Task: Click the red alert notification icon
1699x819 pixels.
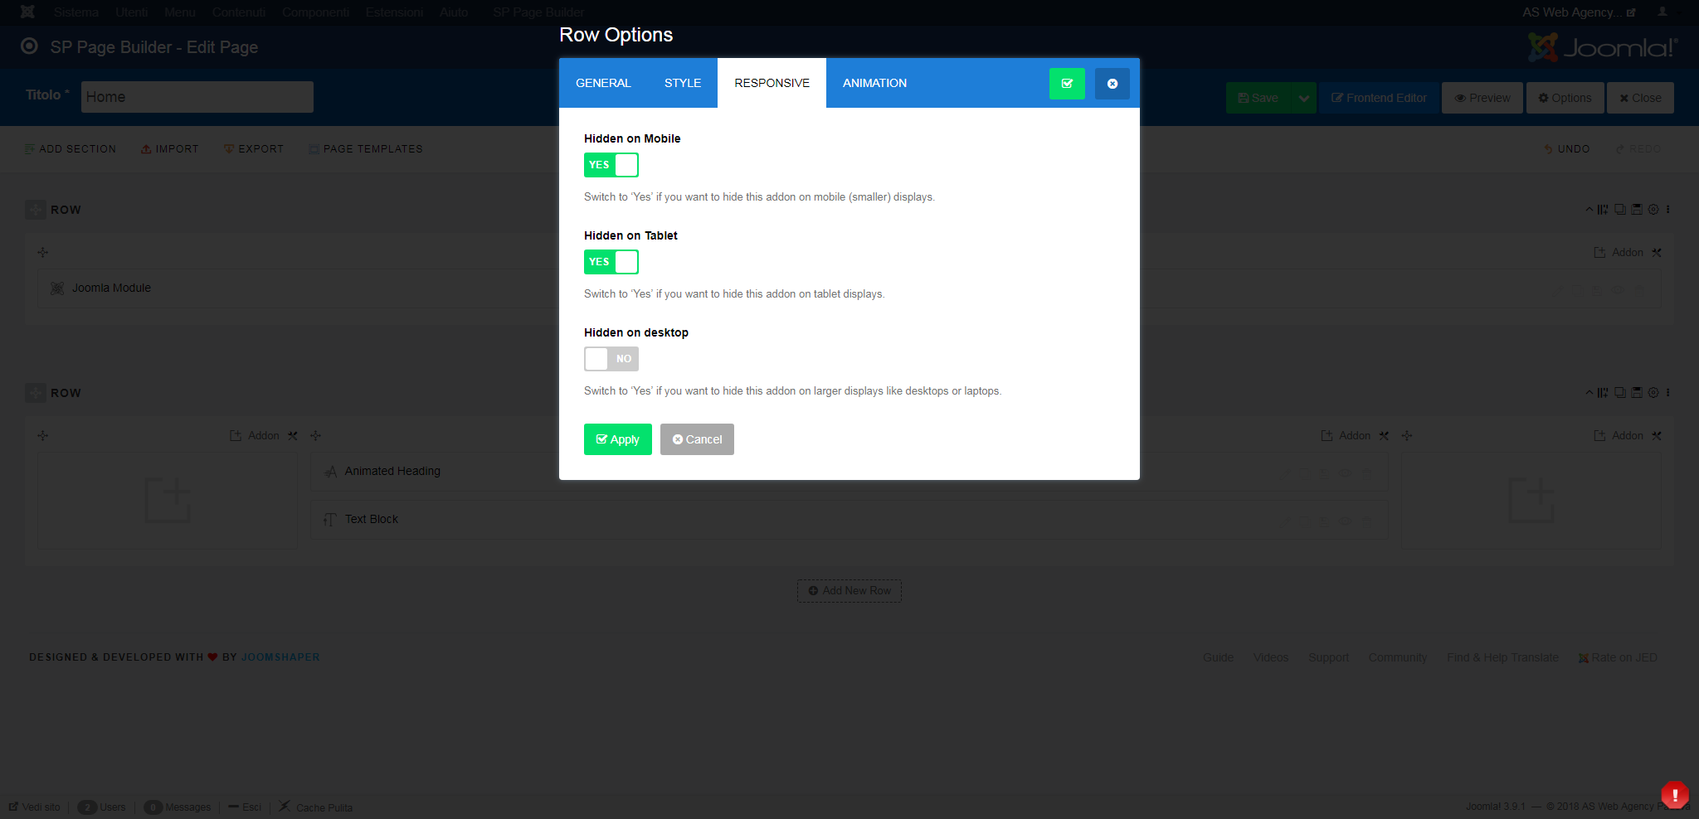Action: point(1675,794)
